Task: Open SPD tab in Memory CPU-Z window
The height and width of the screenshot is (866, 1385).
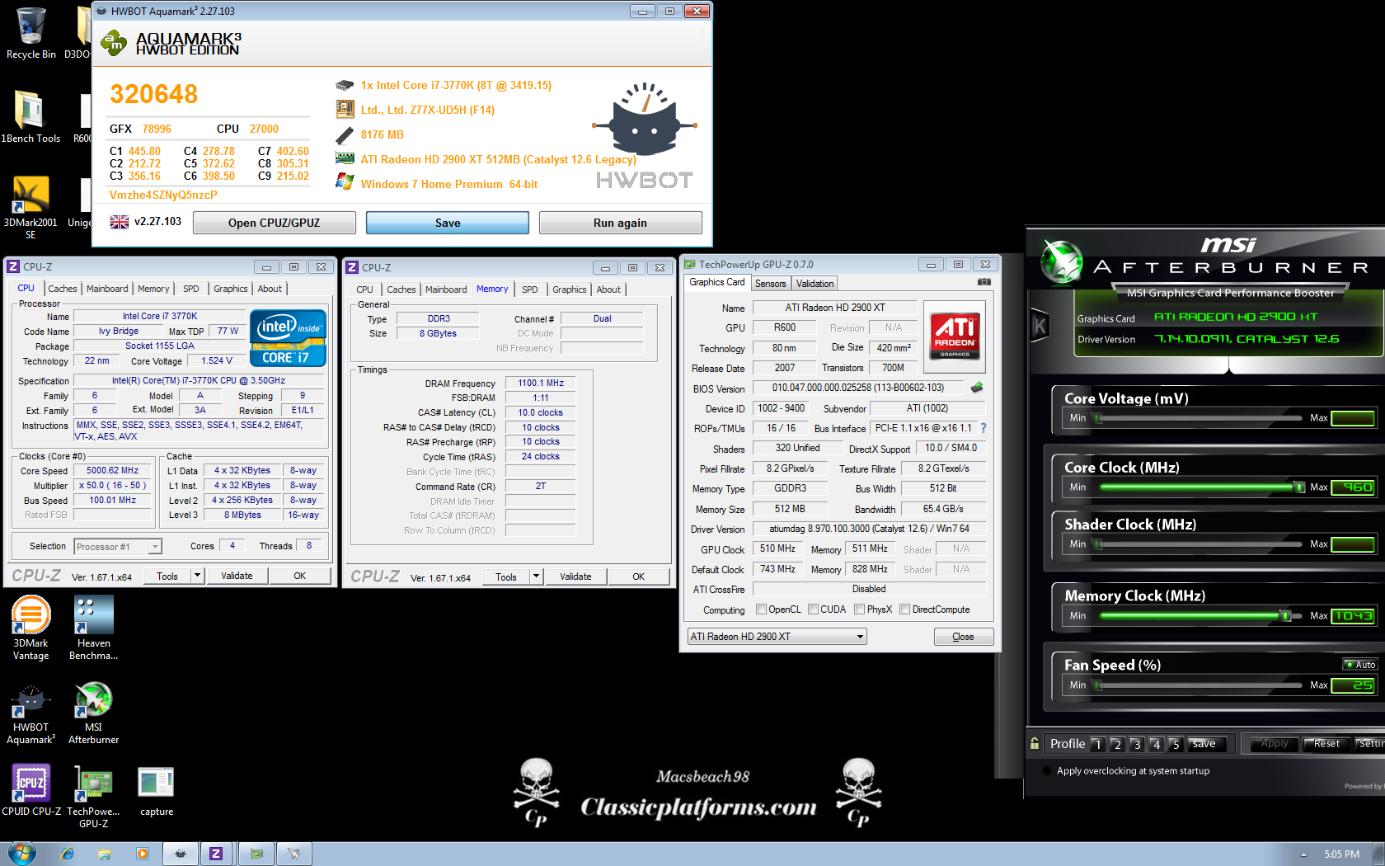Action: tap(529, 289)
